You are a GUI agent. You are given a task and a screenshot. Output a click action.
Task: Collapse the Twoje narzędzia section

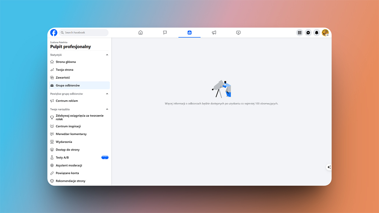(107, 109)
